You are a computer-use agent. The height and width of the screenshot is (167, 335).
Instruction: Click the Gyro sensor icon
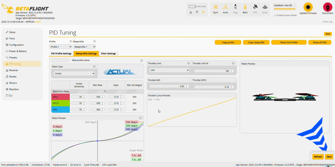(x=216, y=7)
